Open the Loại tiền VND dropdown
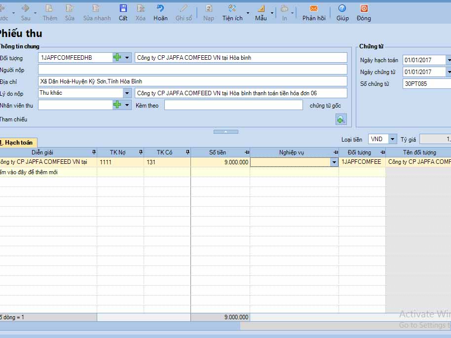The height and width of the screenshot is (338, 451). [392, 140]
